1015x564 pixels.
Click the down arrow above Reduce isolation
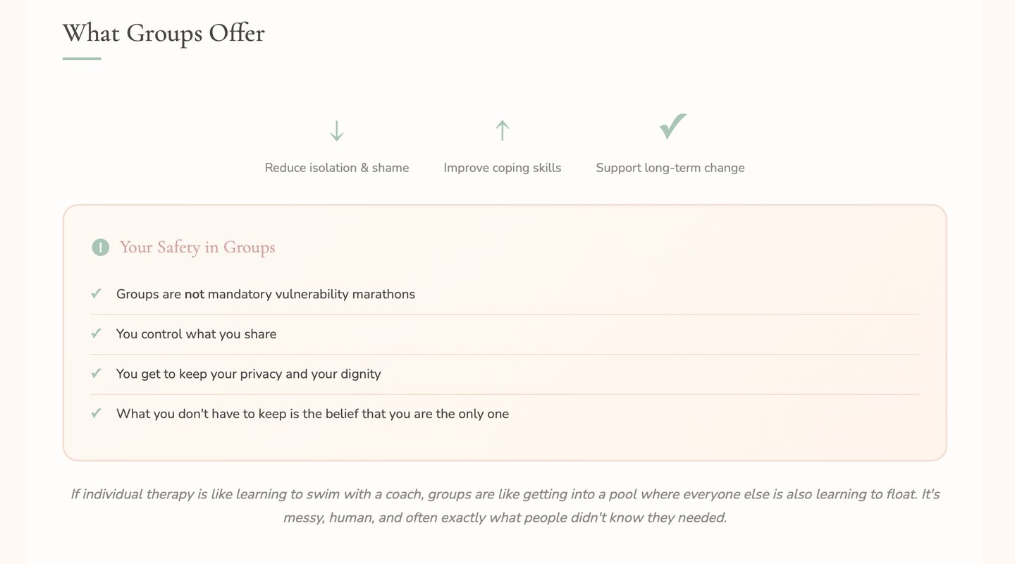pyautogui.click(x=336, y=131)
